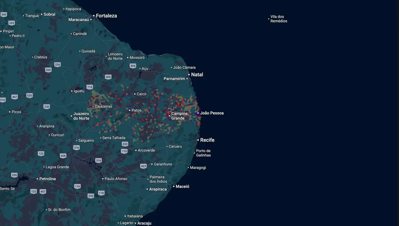The image size is (399, 226).
Task: Click the Sr. do Bonfim label
Action: [x=59, y=210]
